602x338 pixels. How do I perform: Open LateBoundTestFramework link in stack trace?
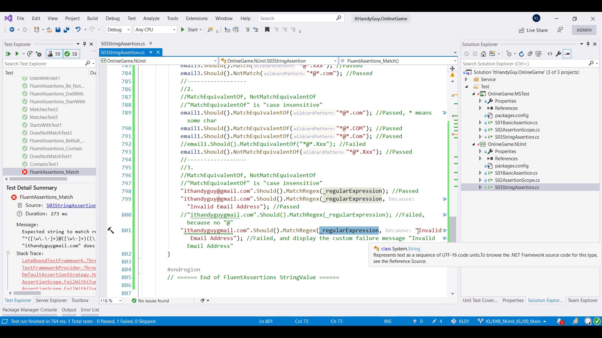[x=59, y=260]
